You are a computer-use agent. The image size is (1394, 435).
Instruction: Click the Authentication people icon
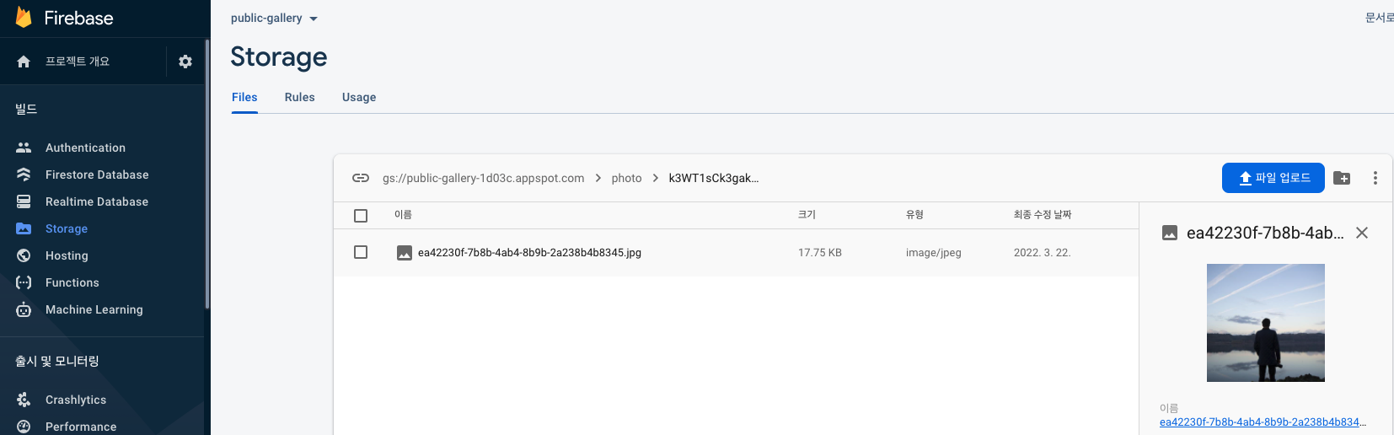click(x=24, y=148)
